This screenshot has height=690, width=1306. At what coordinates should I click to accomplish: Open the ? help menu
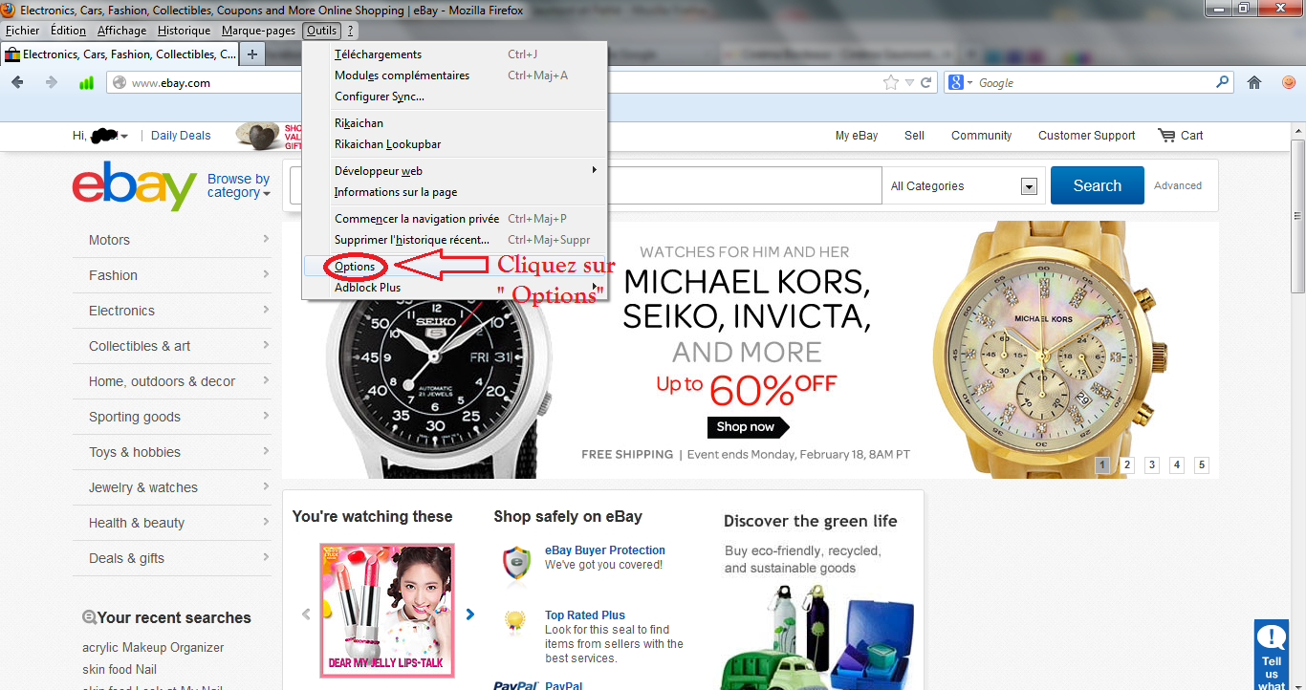tap(350, 31)
